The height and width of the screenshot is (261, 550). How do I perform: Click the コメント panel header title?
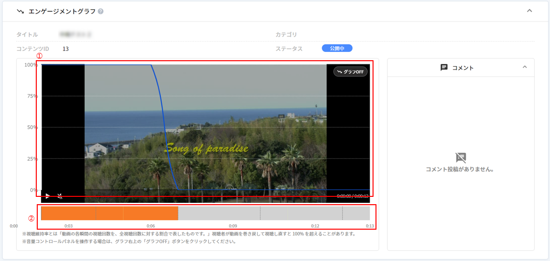[463, 68]
